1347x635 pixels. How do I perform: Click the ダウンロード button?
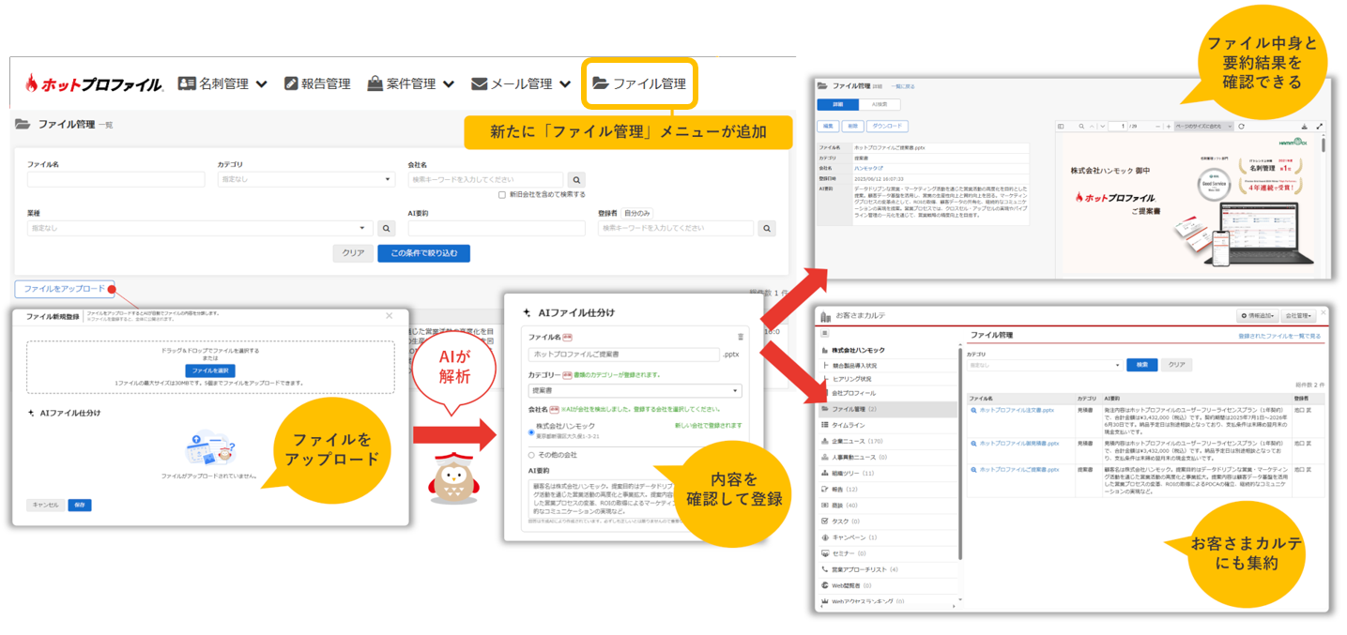887,126
